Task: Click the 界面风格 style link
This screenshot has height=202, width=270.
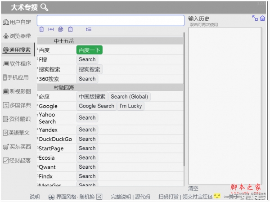Action: (x=66, y=197)
